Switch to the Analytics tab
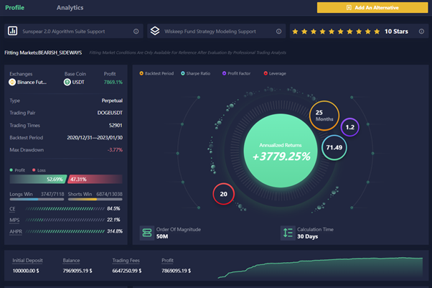Screen dimensions: 432x288 [x=70, y=8]
